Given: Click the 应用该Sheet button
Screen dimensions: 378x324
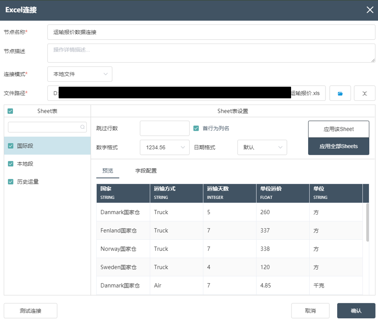Looking at the screenshot, I should point(338,129).
